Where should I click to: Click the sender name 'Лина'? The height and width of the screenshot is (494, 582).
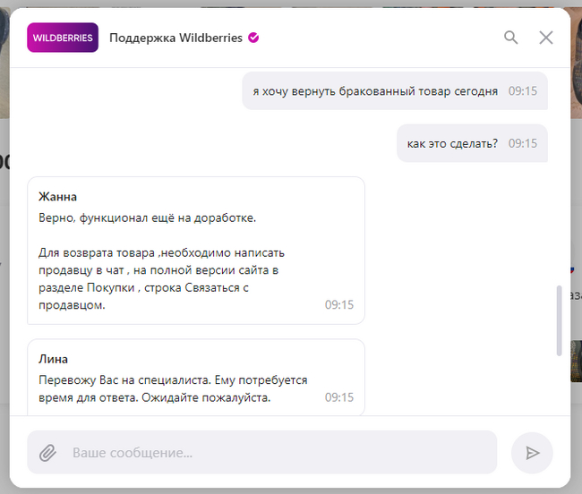[x=53, y=359]
